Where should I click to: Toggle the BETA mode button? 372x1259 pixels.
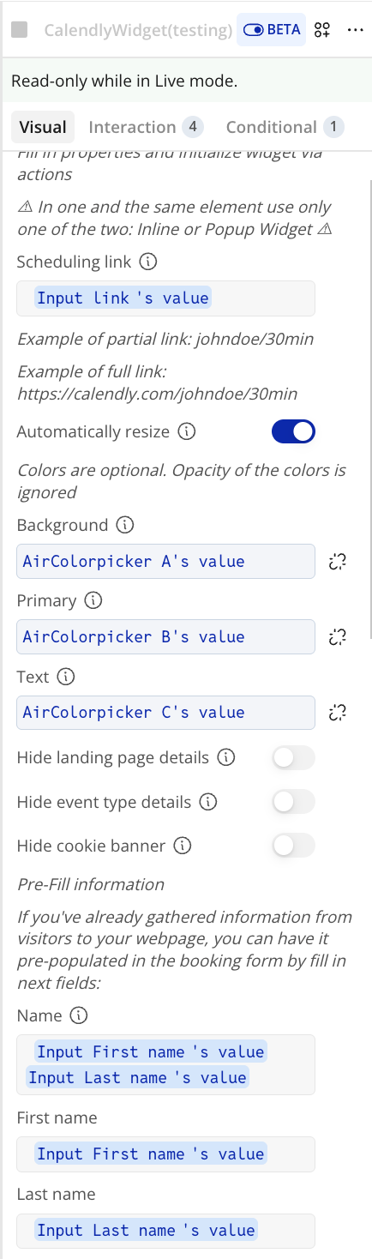(271, 30)
